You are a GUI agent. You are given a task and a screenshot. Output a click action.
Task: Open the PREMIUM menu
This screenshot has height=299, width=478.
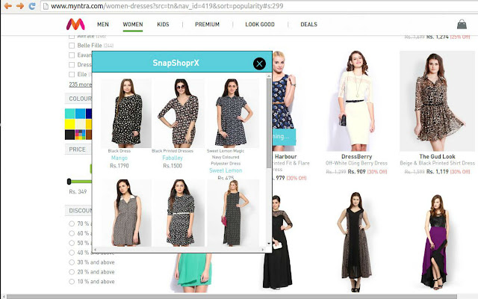click(x=207, y=25)
